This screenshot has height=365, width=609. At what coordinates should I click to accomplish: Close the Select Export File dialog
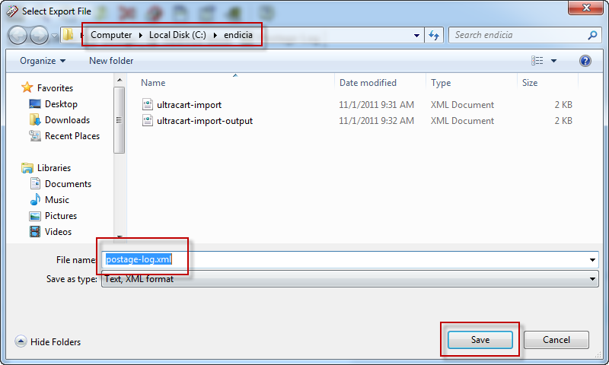click(585, 8)
